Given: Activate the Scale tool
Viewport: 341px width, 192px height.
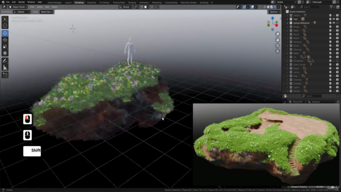Looking at the screenshot, I should 5,46.
